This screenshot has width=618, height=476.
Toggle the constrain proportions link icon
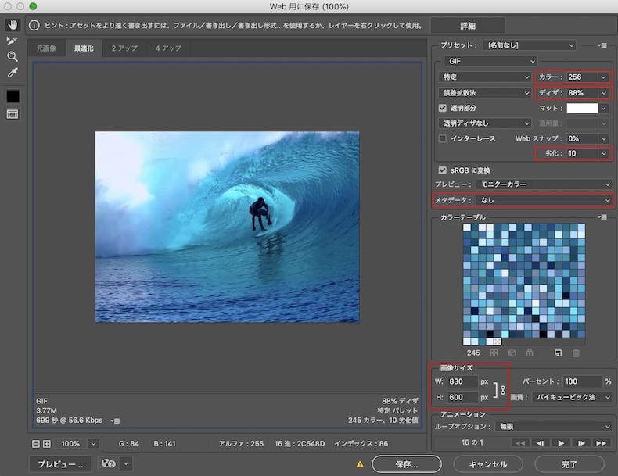point(503,390)
